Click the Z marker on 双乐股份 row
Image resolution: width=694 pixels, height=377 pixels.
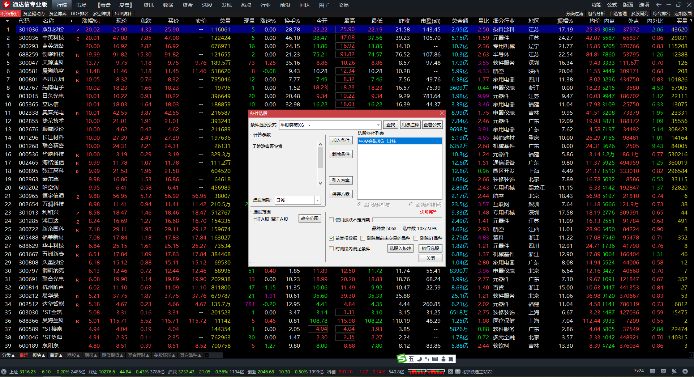[x=77, y=30]
